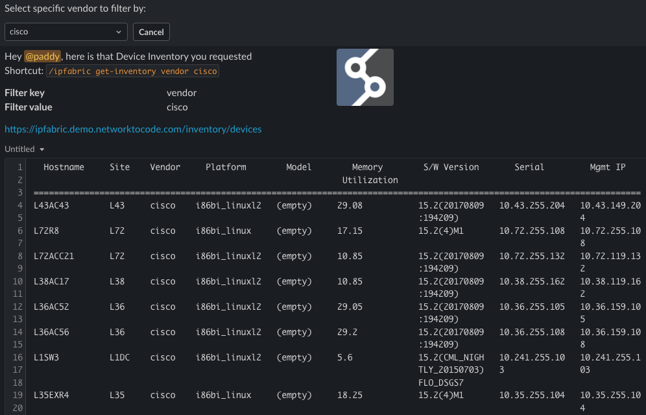Select hostname L72R8

(46, 231)
